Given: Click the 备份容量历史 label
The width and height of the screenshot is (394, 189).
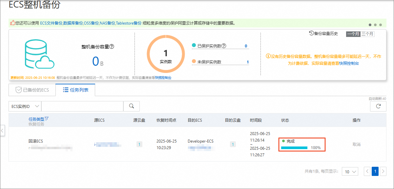Looking at the screenshot, I should click(x=326, y=33).
